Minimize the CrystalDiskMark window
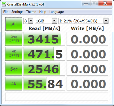 tap(86, 3)
